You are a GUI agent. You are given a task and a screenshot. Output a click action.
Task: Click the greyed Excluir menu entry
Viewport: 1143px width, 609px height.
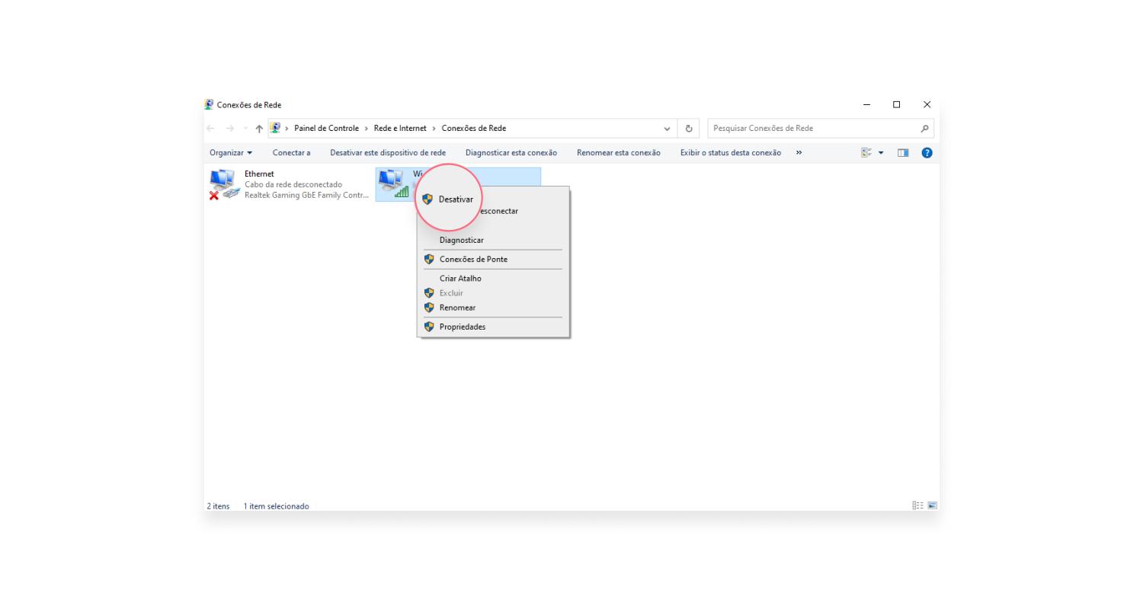coord(451,292)
